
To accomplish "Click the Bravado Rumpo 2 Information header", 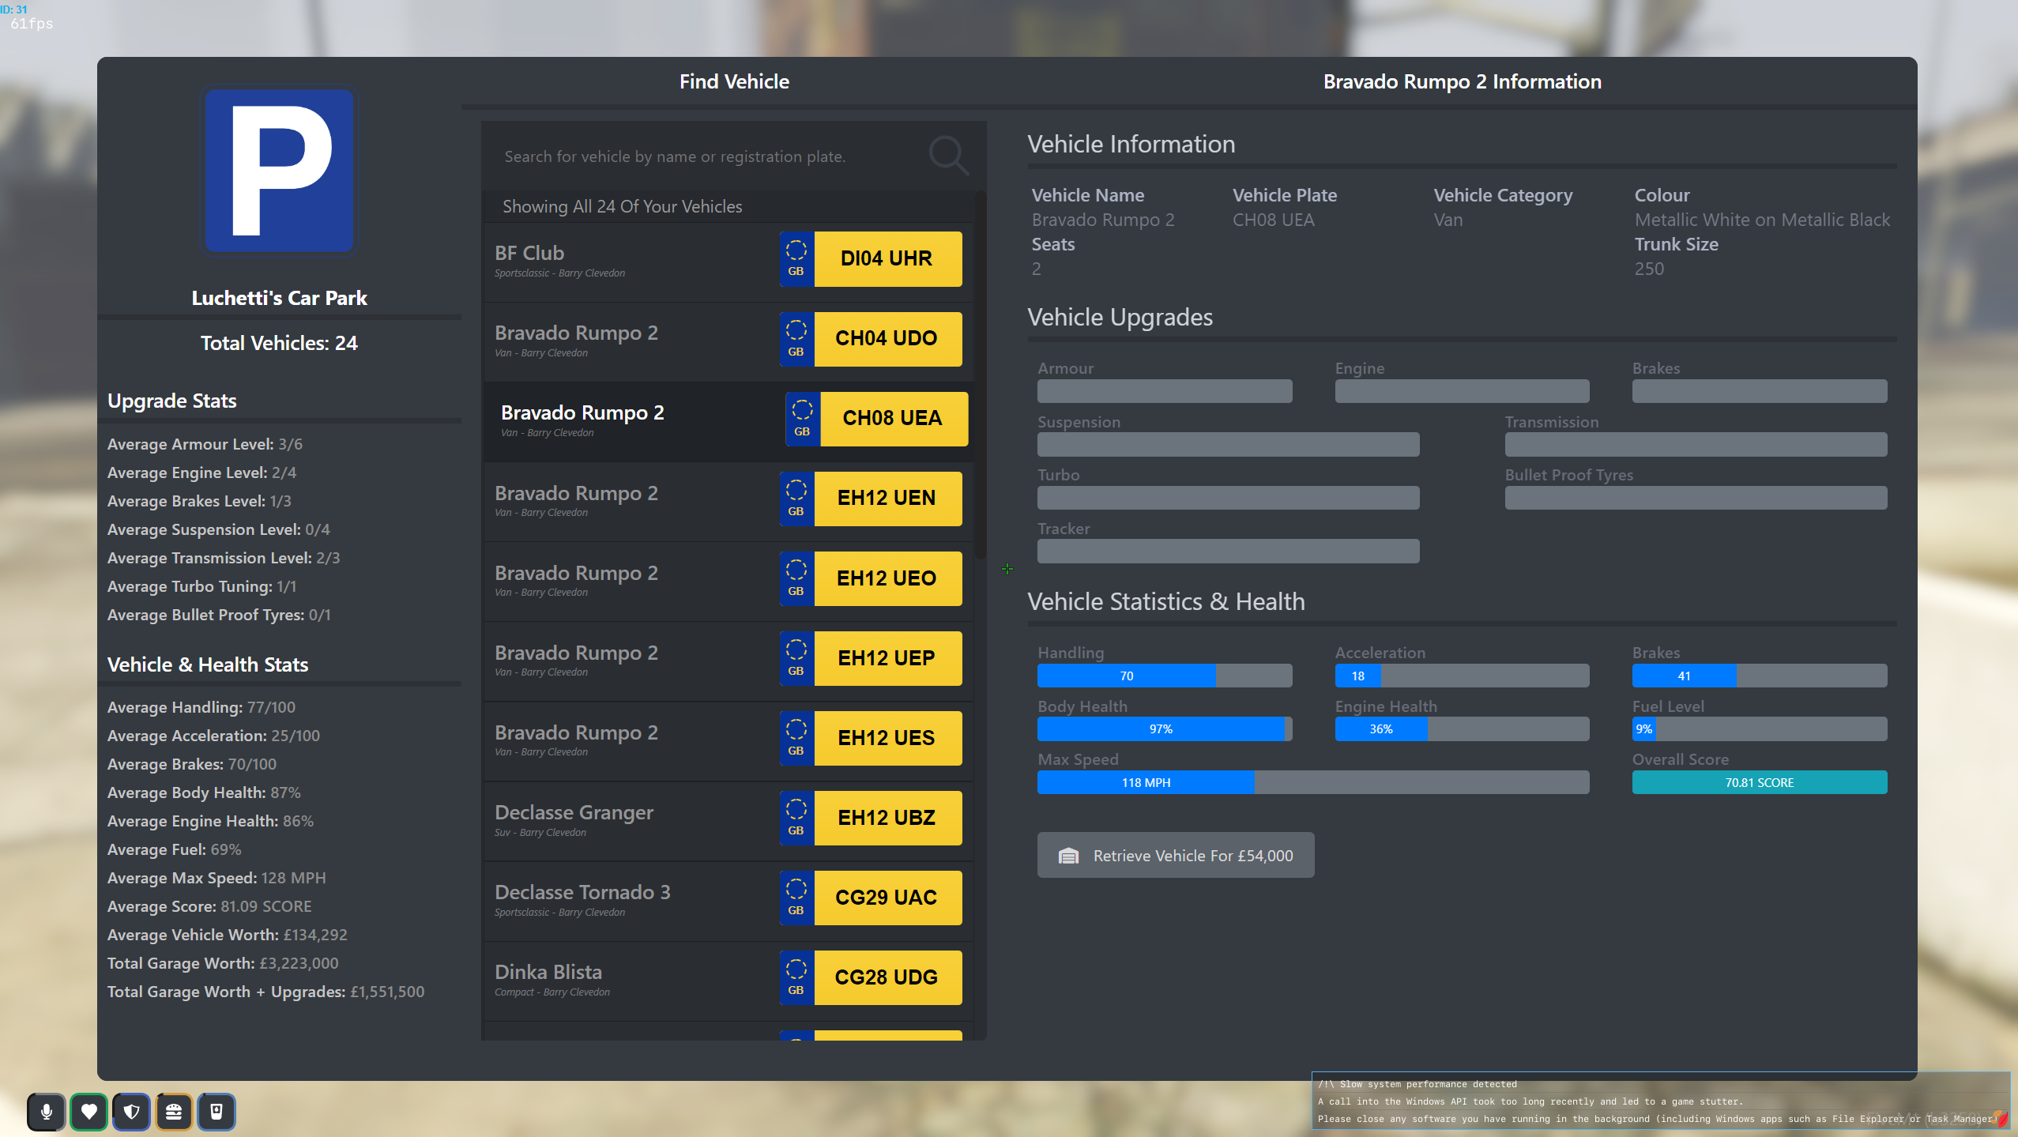I will (1462, 81).
